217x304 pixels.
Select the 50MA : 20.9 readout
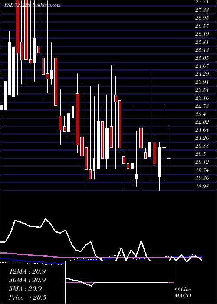tap(27, 280)
